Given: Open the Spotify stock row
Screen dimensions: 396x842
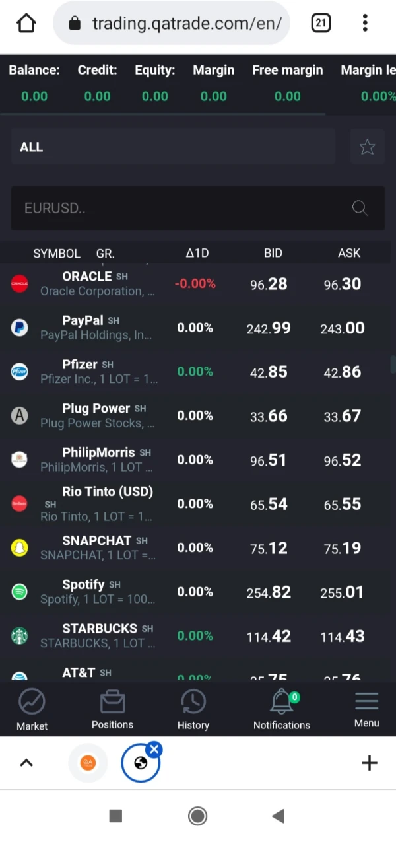Looking at the screenshot, I should pos(198,592).
